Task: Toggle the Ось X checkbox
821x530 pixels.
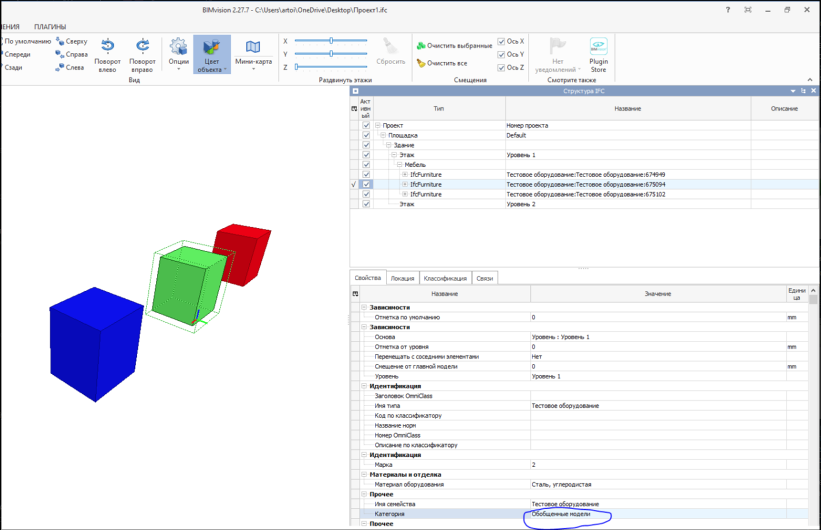Action: [501, 41]
